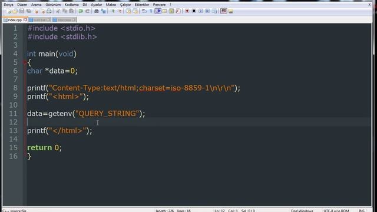
Task: Open a file using folder icon
Action: coord(15,11)
